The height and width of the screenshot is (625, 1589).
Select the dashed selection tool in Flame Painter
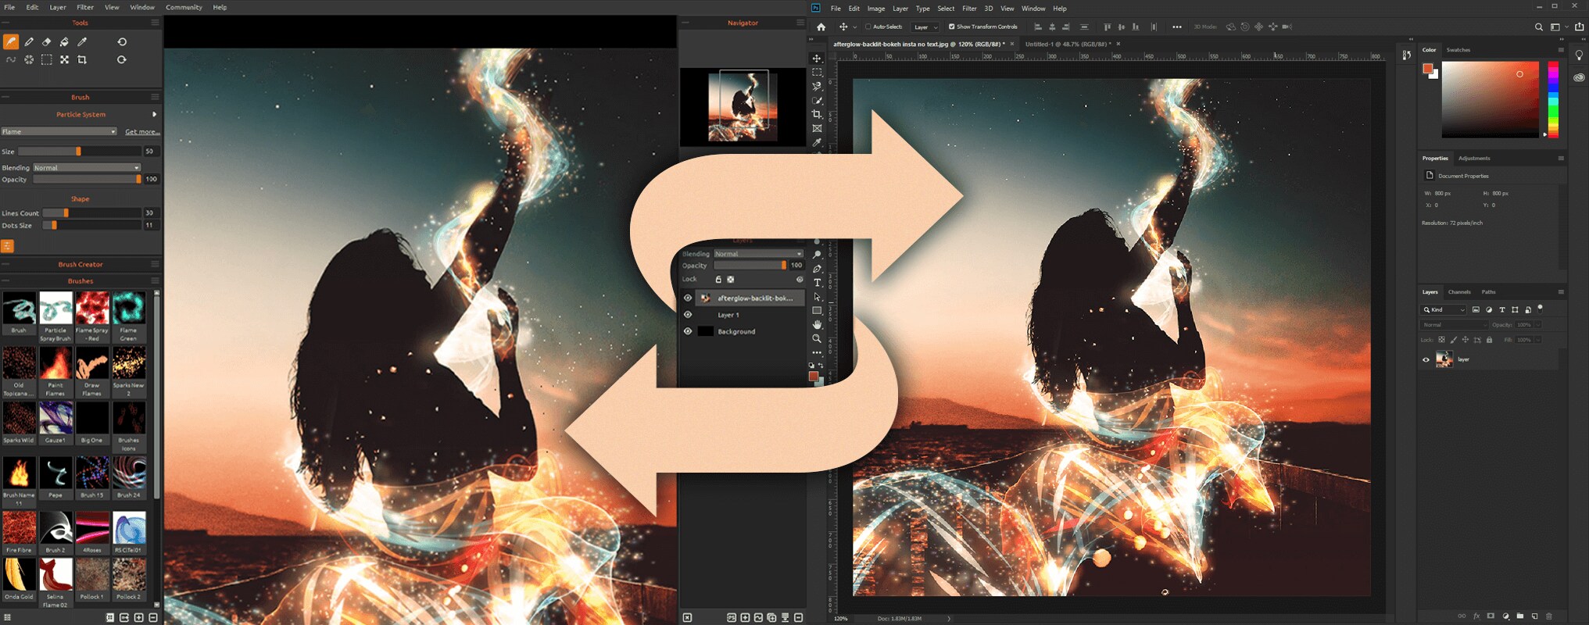click(x=47, y=59)
